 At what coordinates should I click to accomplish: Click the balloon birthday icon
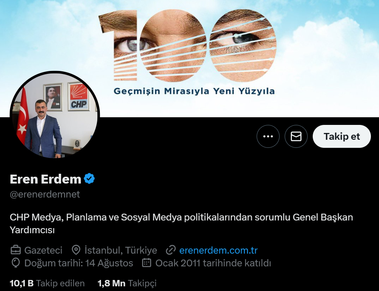[x=16, y=263]
